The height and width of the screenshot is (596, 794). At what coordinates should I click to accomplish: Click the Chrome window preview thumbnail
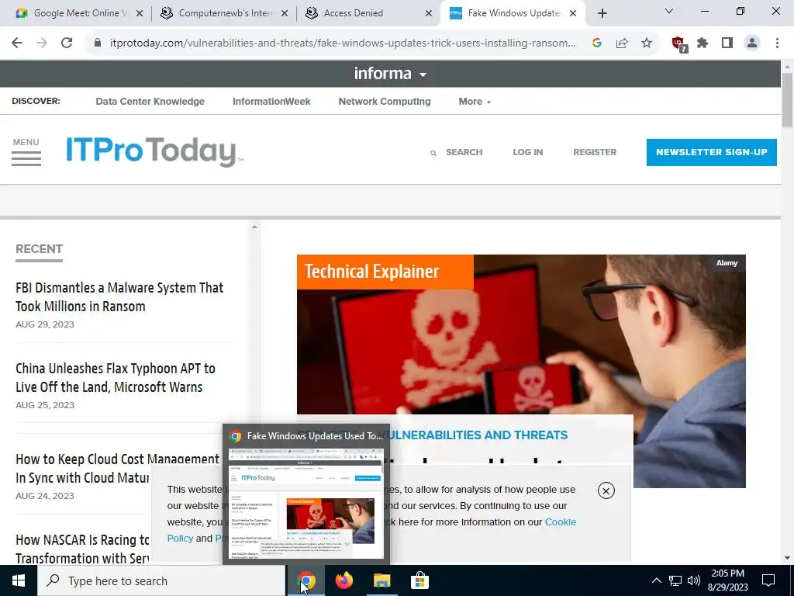click(306, 503)
